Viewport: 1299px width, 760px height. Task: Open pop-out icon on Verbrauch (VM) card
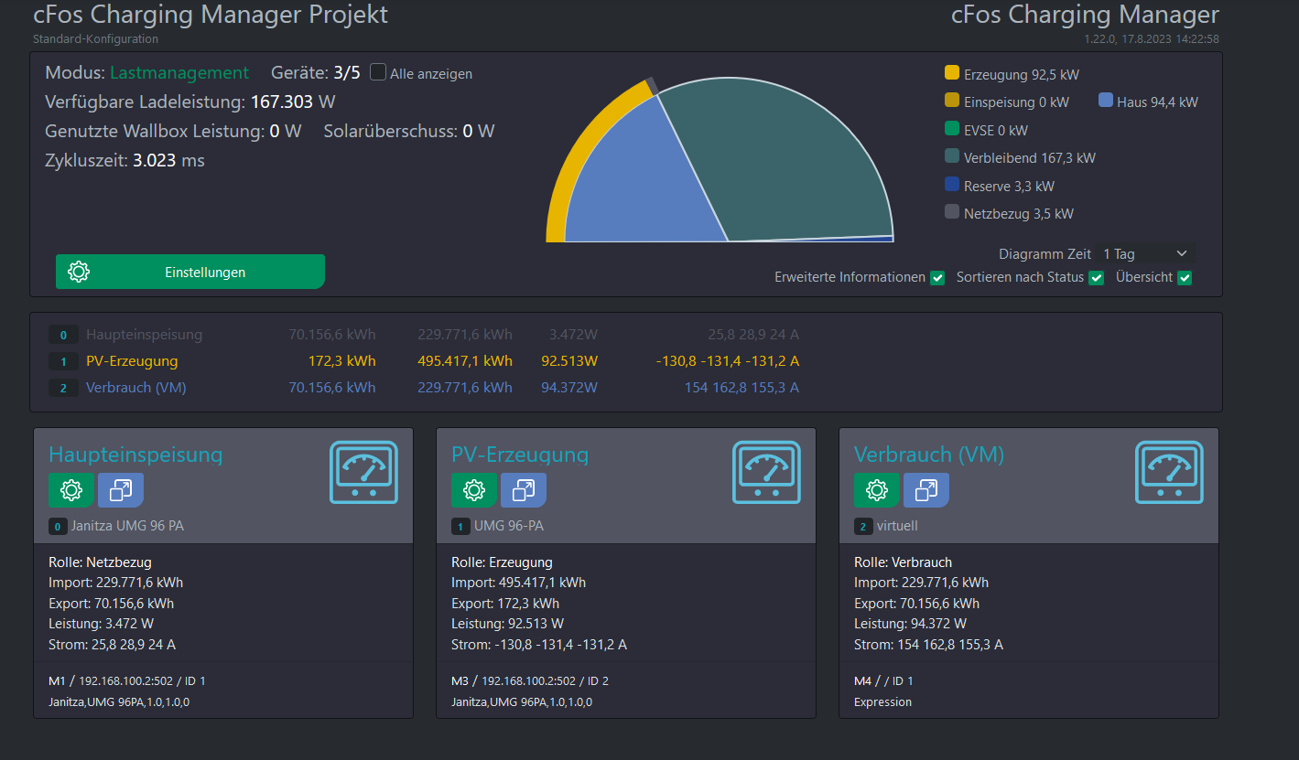(x=926, y=490)
